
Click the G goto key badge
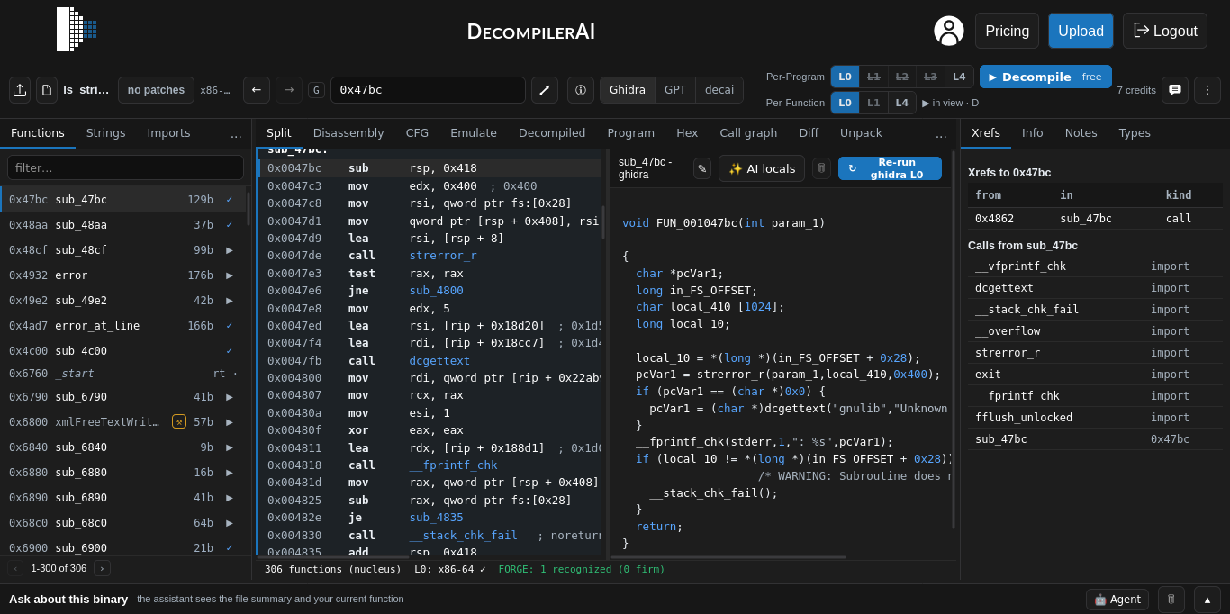pyautogui.click(x=316, y=90)
